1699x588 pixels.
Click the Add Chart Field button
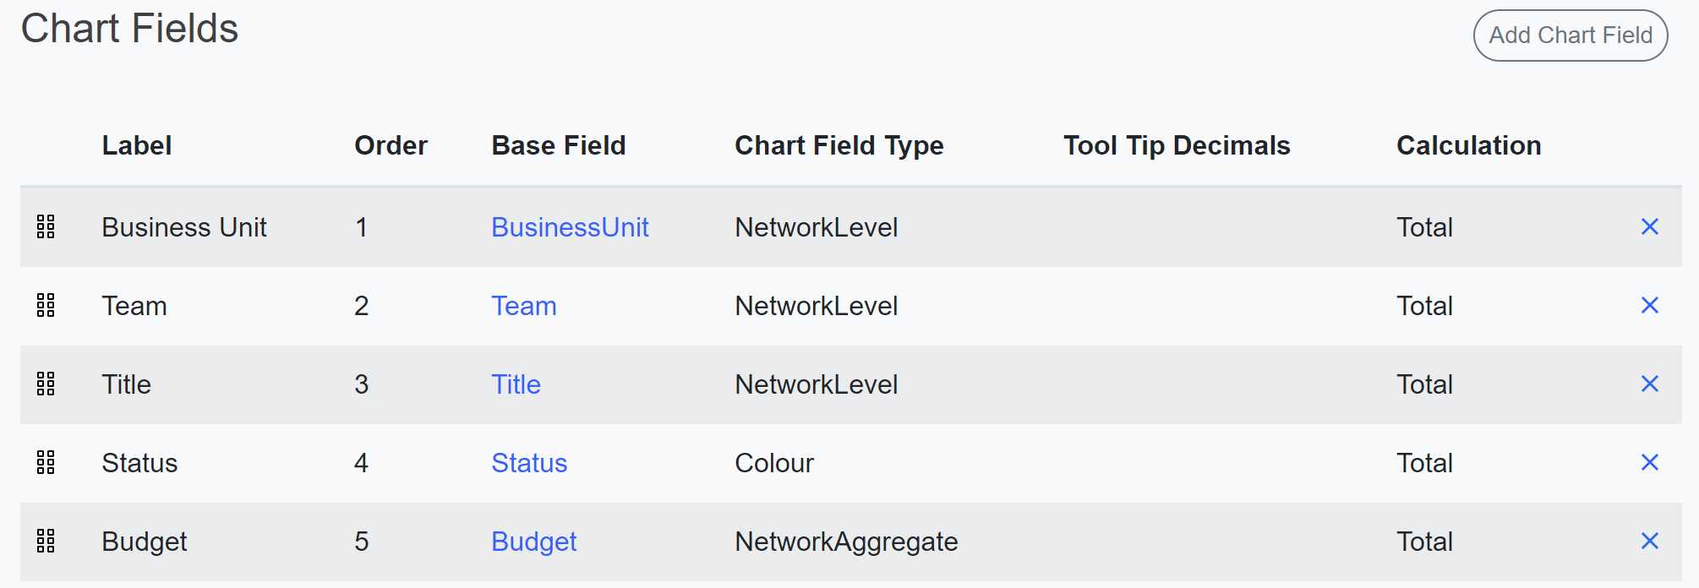tap(1571, 35)
